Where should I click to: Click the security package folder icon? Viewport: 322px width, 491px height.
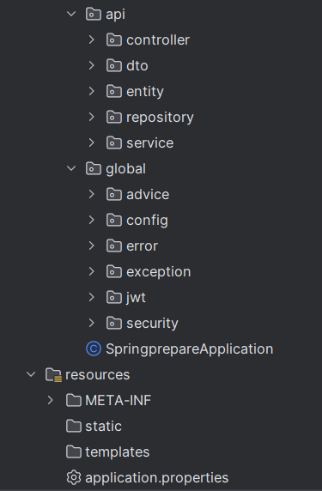[114, 323]
